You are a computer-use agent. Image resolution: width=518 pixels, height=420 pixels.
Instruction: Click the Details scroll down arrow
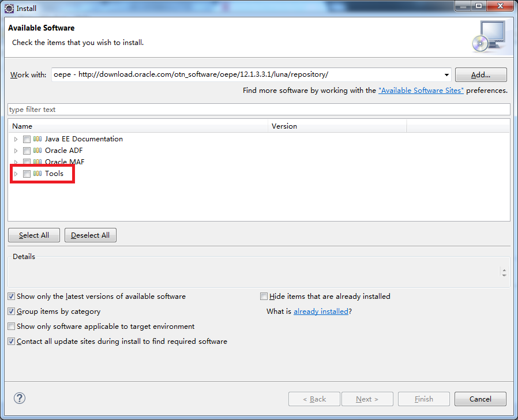point(504,275)
